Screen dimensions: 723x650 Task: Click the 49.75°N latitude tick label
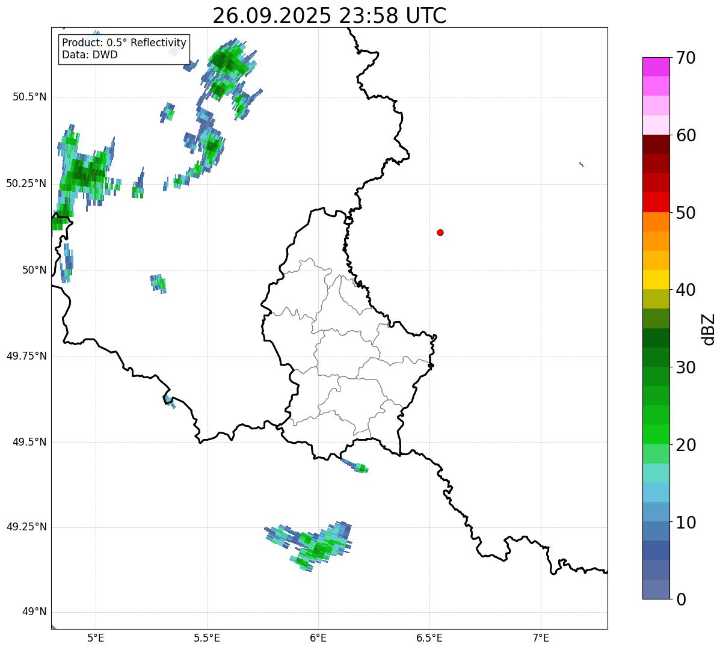tap(26, 356)
